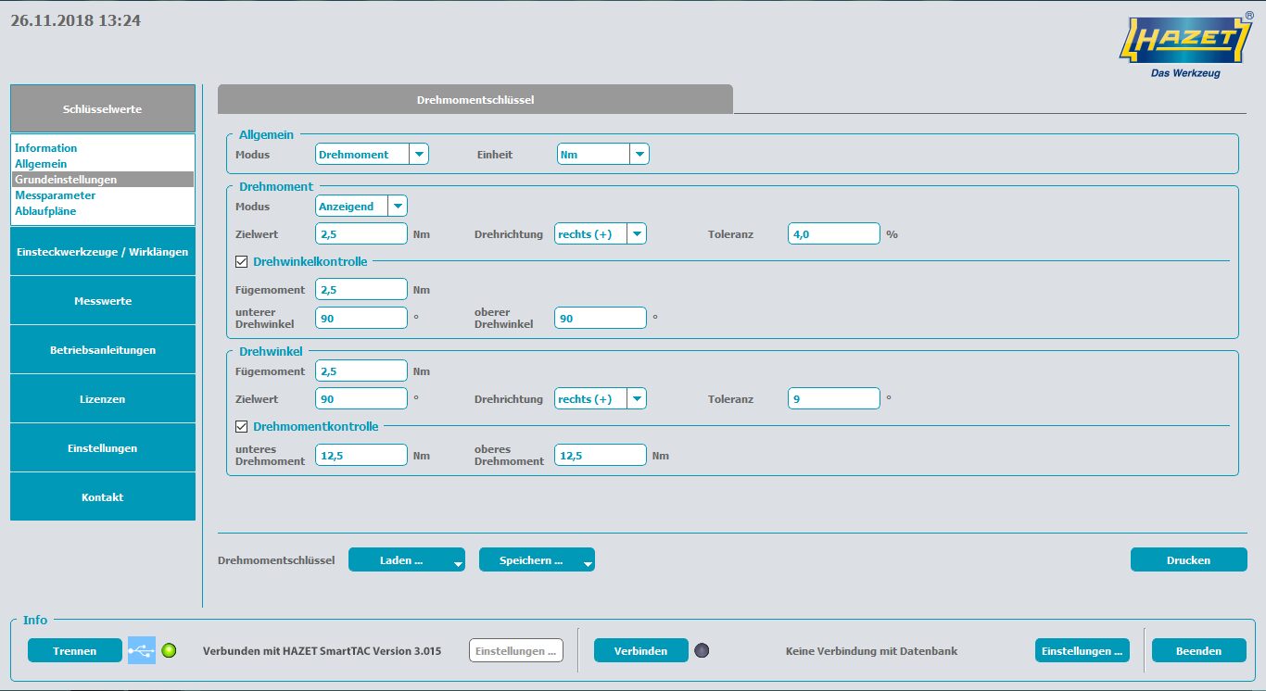Click the Drucken button
This screenshot has width=1266, height=691.
coord(1188,560)
